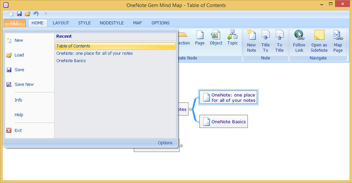Choose New in the file menu
Screen dimensions: 352x183
click(x=29, y=40)
